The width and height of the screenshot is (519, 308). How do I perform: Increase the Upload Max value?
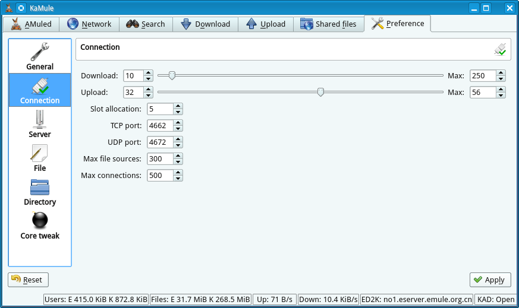tap(501, 89)
